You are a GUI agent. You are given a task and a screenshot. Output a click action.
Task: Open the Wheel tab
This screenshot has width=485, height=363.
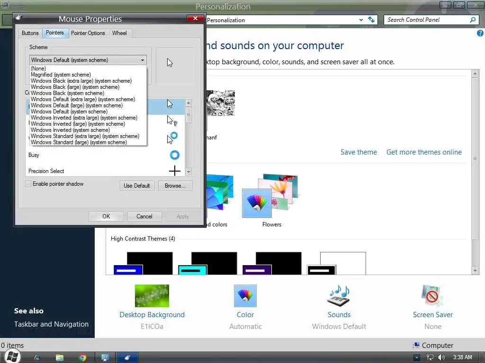pos(119,33)
